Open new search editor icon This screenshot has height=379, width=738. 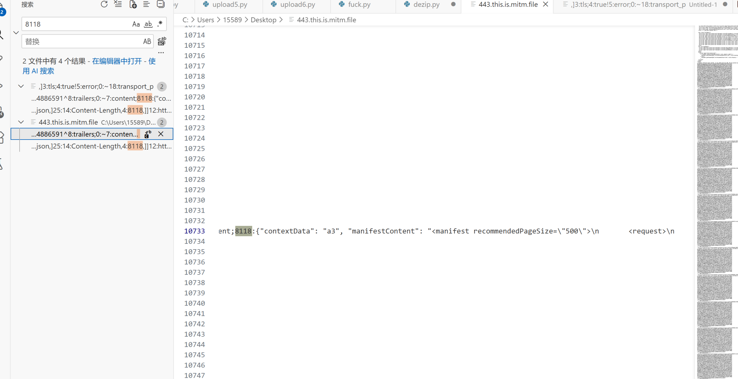[x=133, y=4]
